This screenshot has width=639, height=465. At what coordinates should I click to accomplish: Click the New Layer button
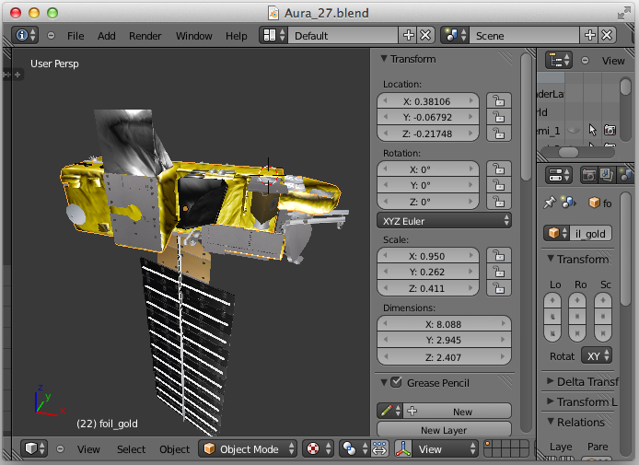[444, 430]
